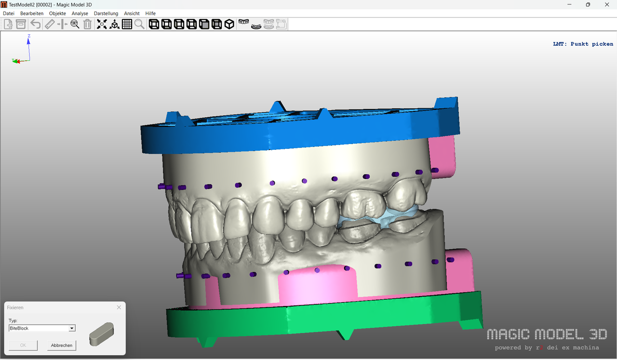Click the plain grey magnifier search icon
Screen dimensions: 617x360
tap(139, 24)
